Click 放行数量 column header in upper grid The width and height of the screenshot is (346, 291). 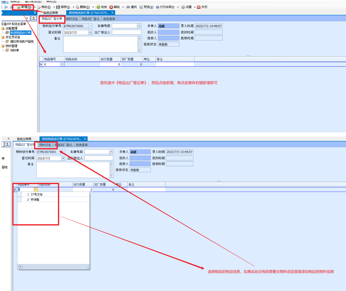coord(110,59)
